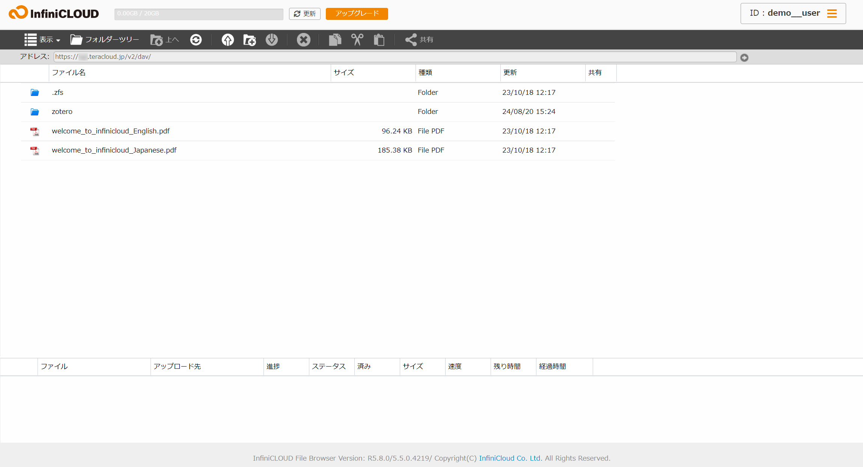Click the reload list circular icon
Viewport: 863px width, 467px height.
tap(196, 39)
